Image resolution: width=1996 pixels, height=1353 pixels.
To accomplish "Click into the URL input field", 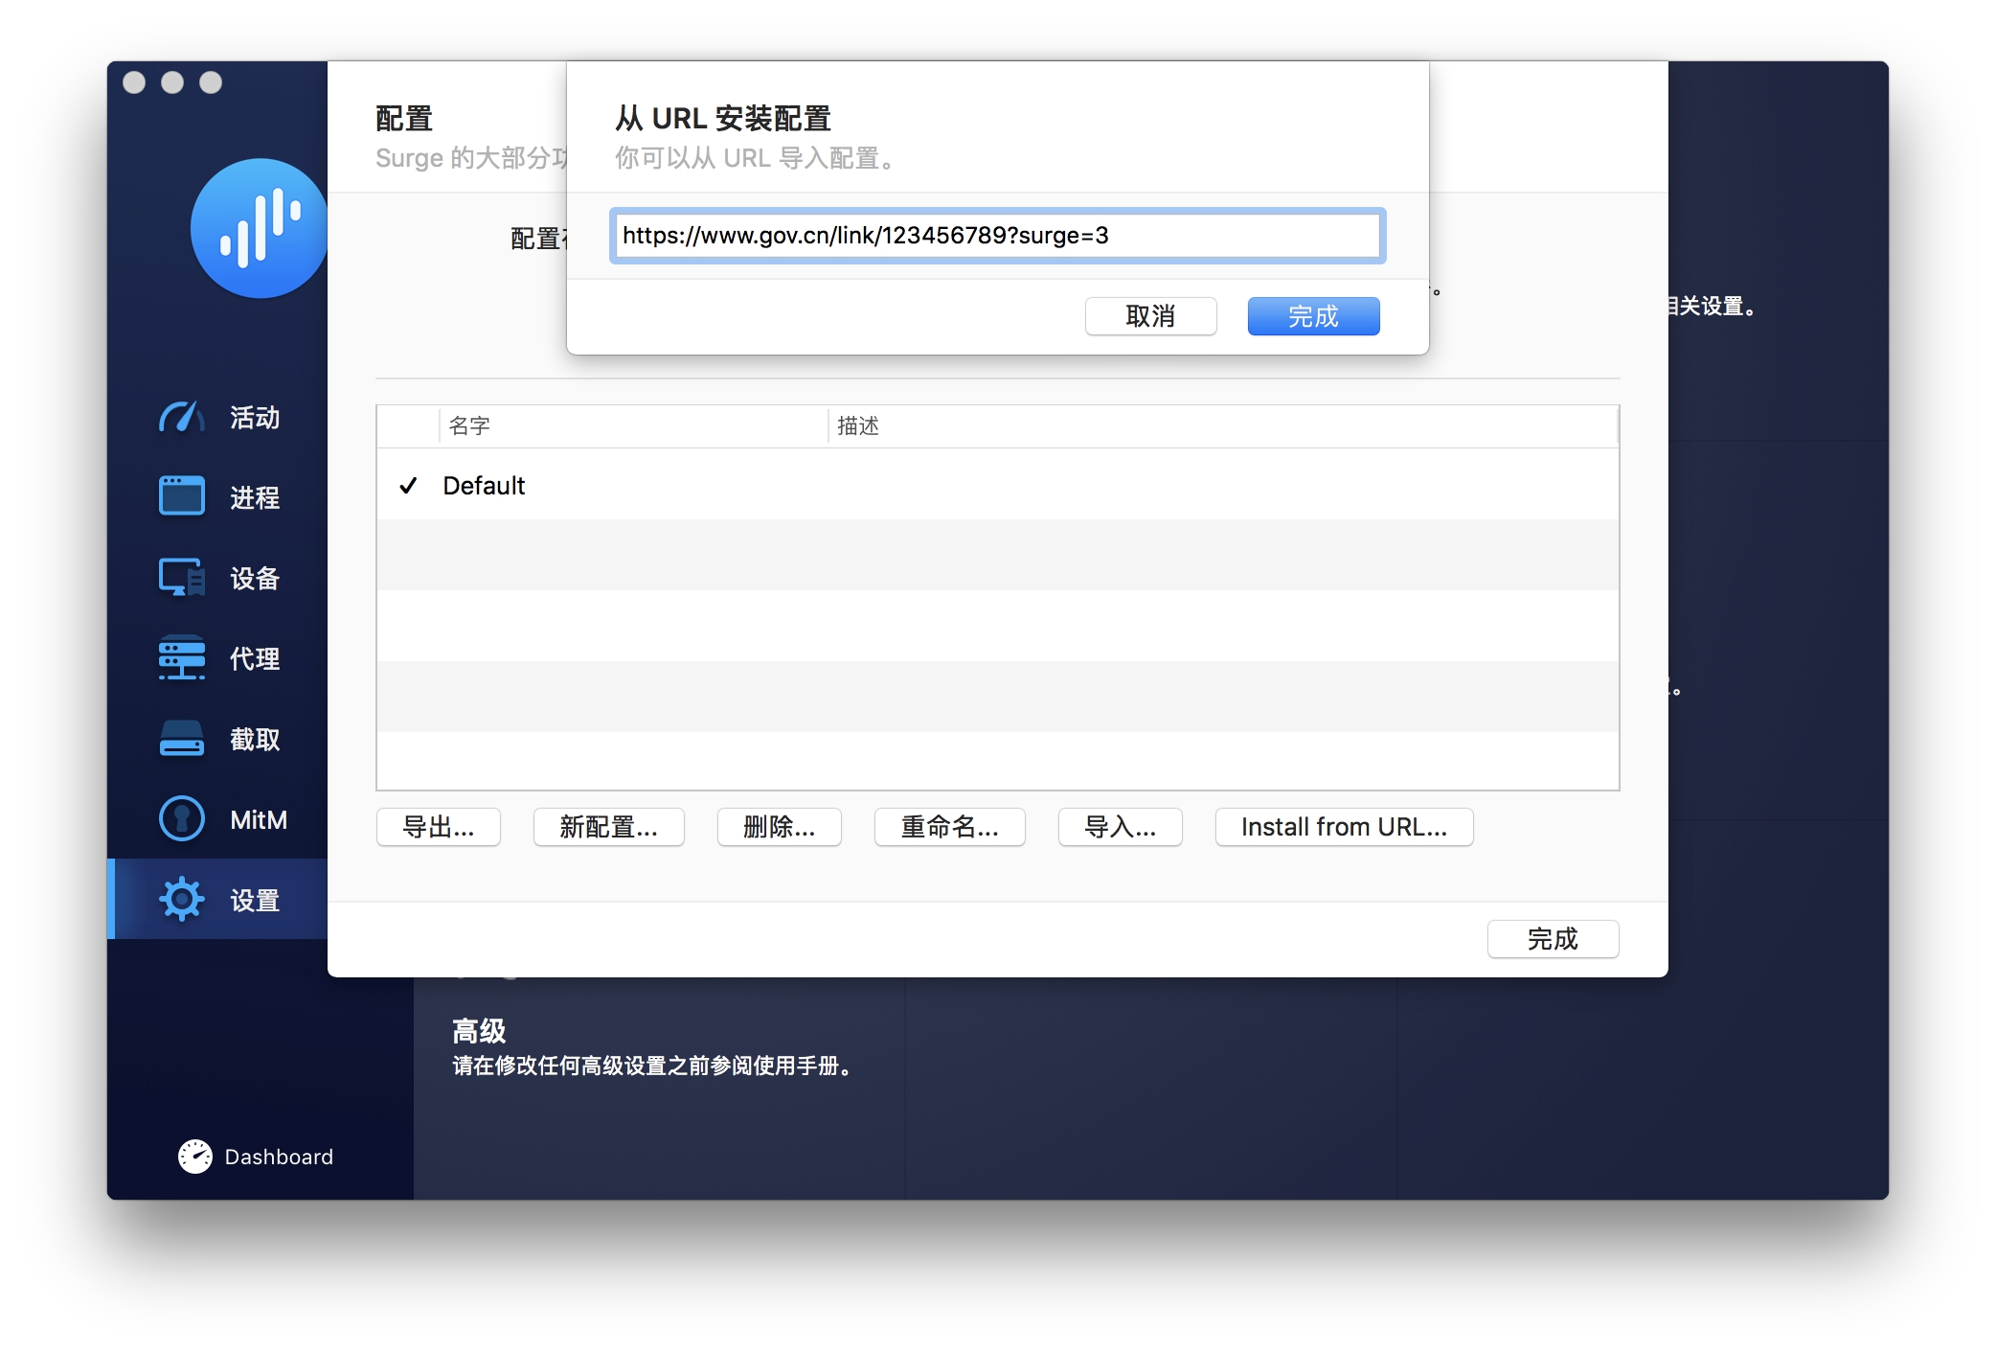I will pos(996,236).
